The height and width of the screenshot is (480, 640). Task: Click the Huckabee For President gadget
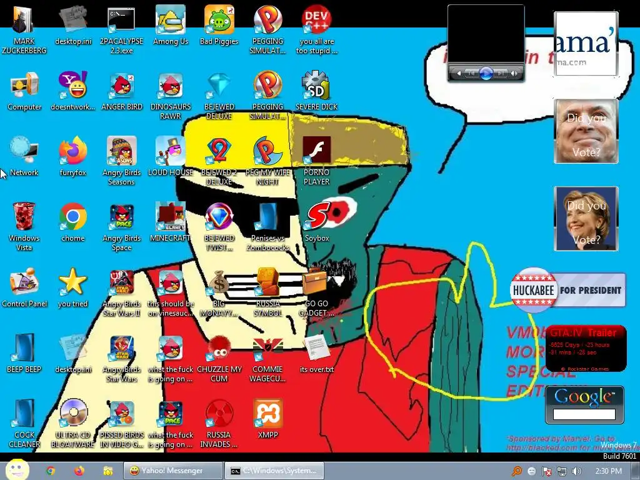coord(567,290)
